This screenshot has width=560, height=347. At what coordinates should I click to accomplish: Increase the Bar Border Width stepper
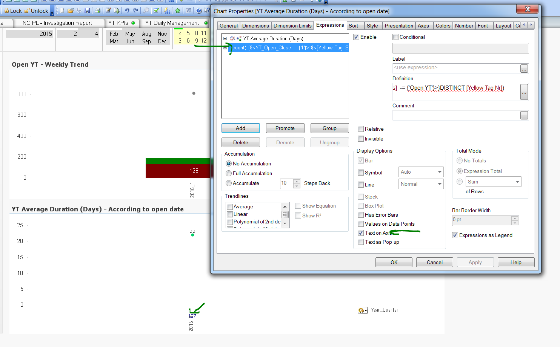(x=515, y=218)
